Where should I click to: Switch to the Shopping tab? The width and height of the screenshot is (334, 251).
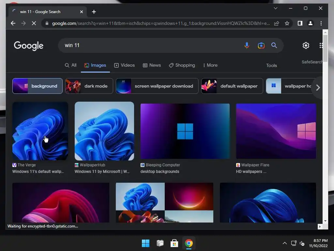click(182, 65)
